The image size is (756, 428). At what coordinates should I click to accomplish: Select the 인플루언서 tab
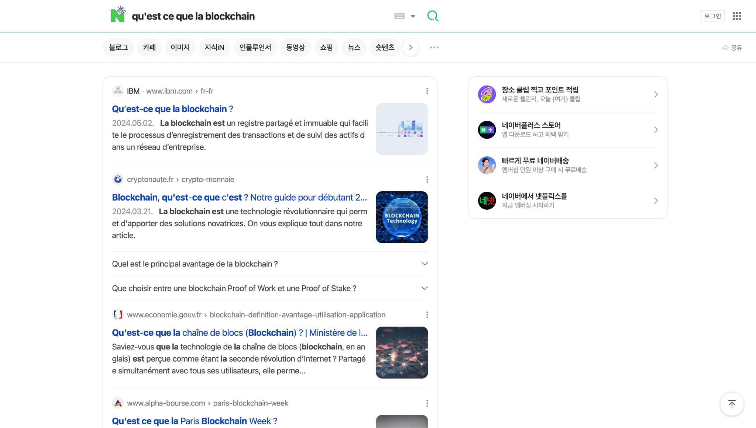255,48
